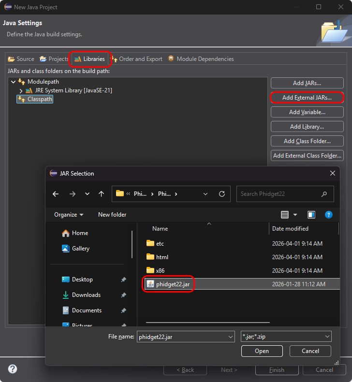The width and height of the screenshot is (352, 382).
Task: Open the Downloads quick access folder
Action: pos(86,295)
